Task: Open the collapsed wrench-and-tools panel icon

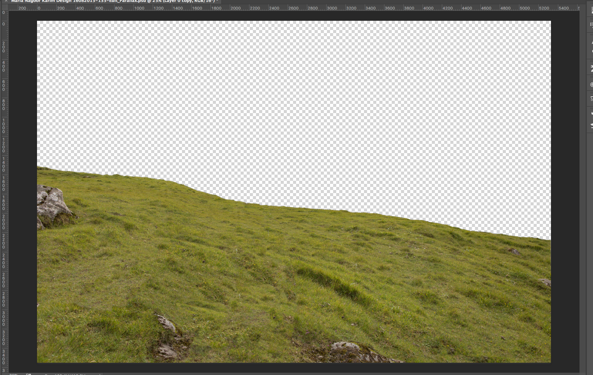Action: (591, 69)
